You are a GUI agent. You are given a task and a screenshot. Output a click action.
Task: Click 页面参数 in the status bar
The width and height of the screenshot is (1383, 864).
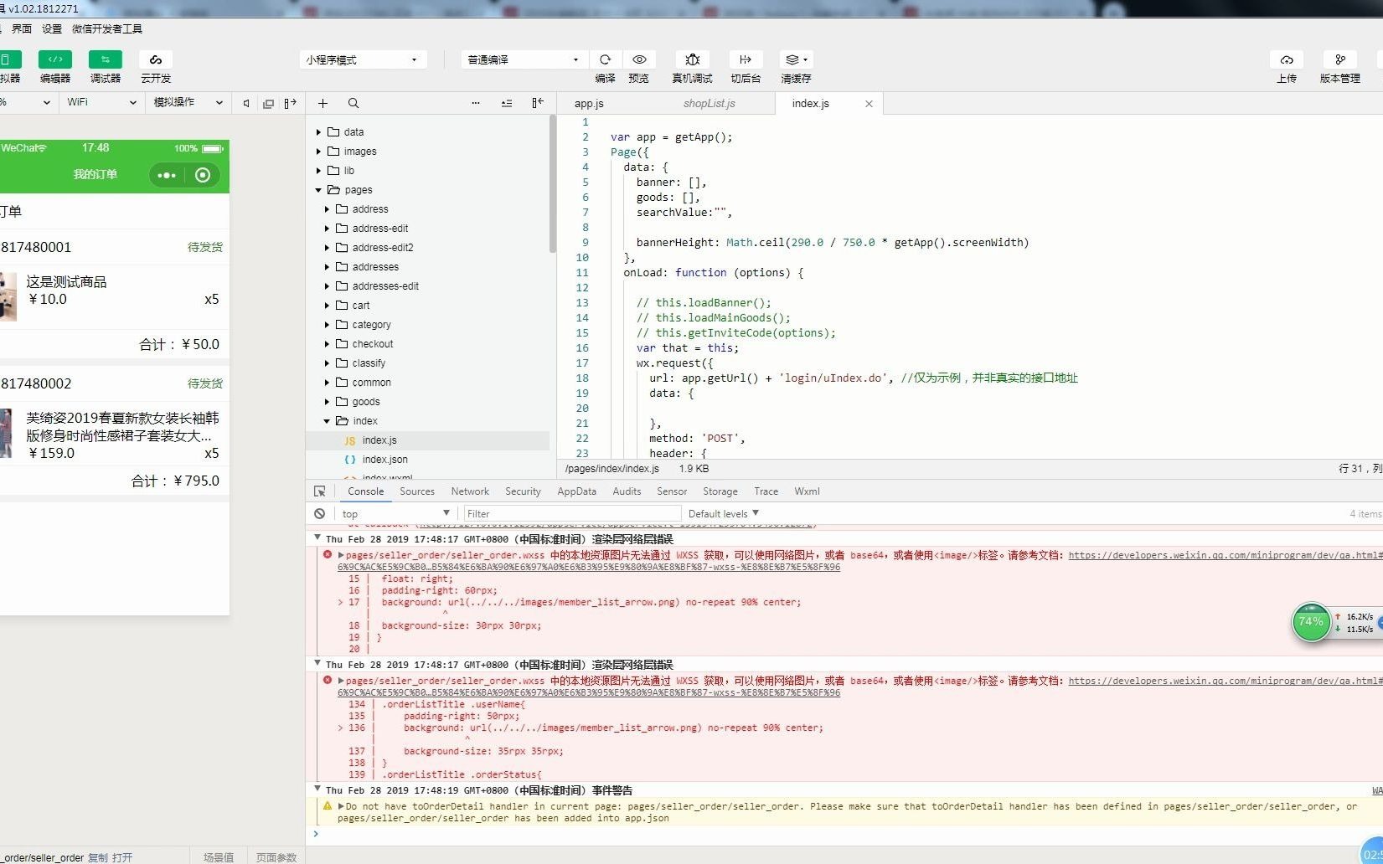[276, 857]
